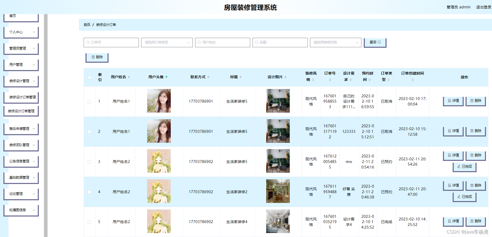
Task: Sort by 用户头像 column sort icon
Action: (x=167, y=77)
